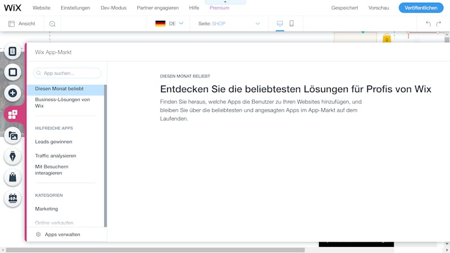Open the Pages menu sidebar icon
This screenshot has height=253, width=450.
coord(12,51)
